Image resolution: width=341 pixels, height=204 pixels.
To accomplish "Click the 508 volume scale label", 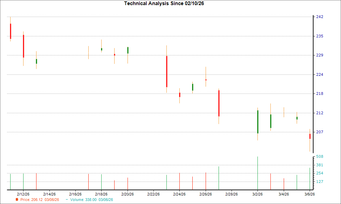I will pyautogui.click(x=320, y=156).
